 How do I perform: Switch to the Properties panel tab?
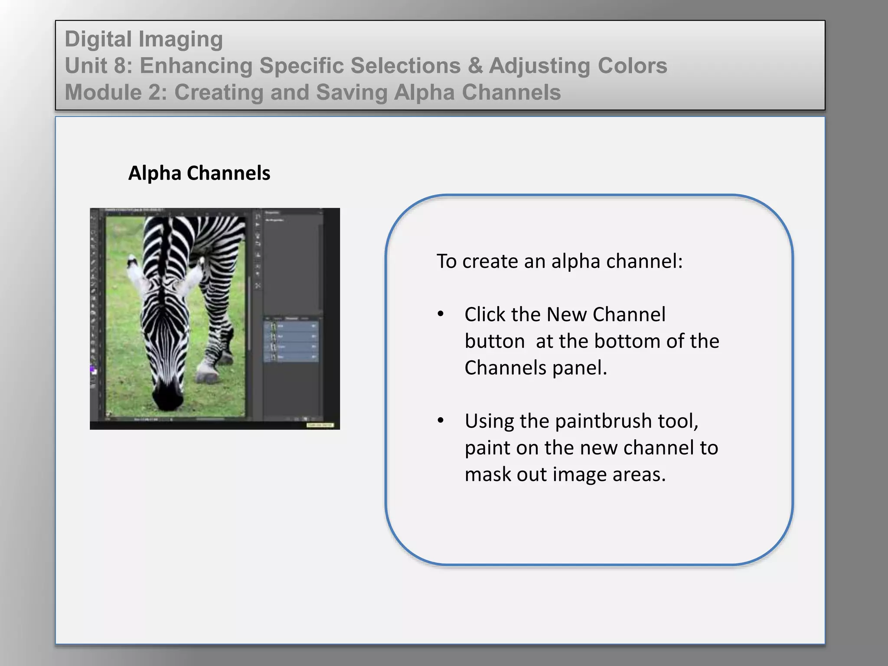tap(272, 212)
